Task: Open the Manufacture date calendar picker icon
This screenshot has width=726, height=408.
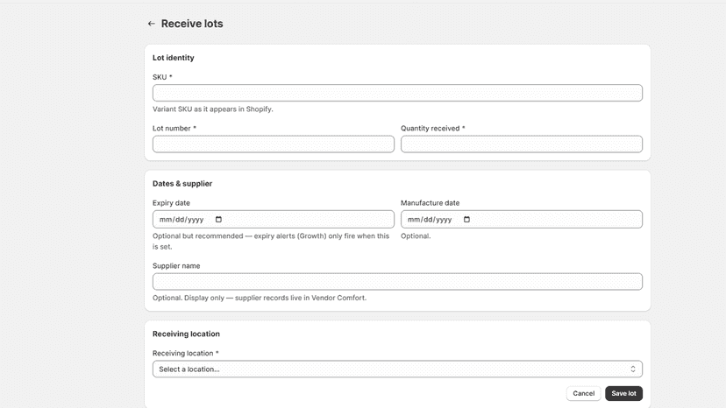Action: [x=466, y=219]
